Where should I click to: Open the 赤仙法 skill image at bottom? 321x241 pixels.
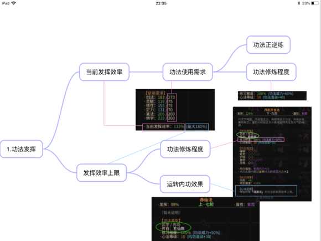click(205, 219)
